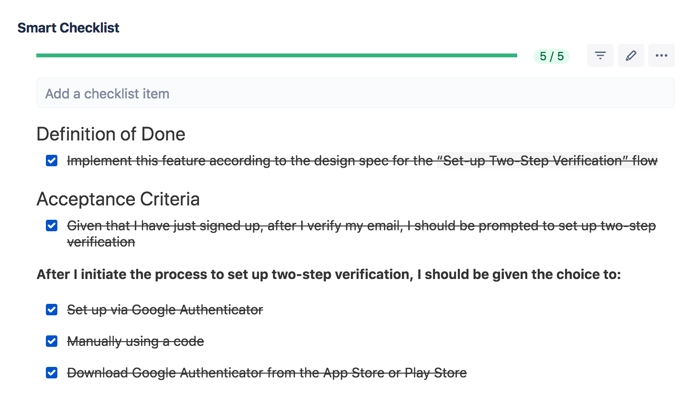Open the checklist filter icon

point(600,55)
